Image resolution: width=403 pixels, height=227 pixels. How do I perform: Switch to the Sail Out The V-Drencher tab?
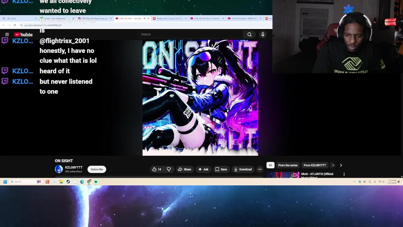[x=207, y=19]
